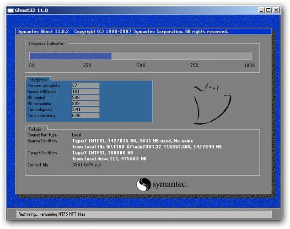Click the MB remaining value field
The width and height of the screenshot is (290, 229).
86,104
